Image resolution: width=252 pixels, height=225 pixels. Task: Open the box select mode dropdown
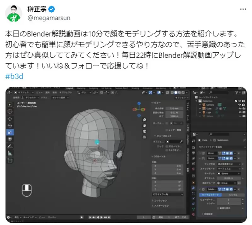60,98
